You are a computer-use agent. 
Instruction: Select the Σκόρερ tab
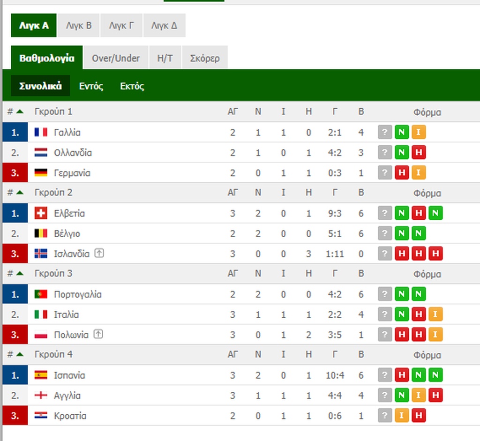pyautogui.click(x=205, y=58)
